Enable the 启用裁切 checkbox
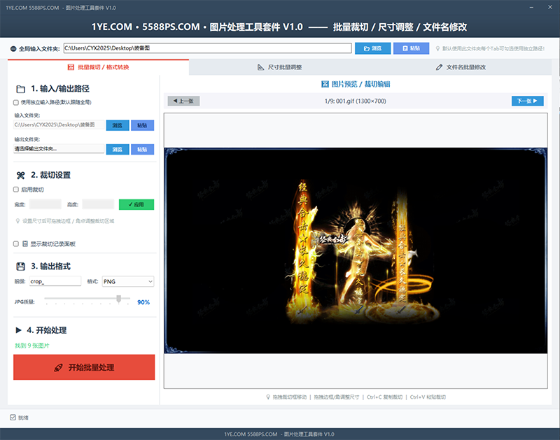This screenshot has height=440, width=560. click(16, 190)
